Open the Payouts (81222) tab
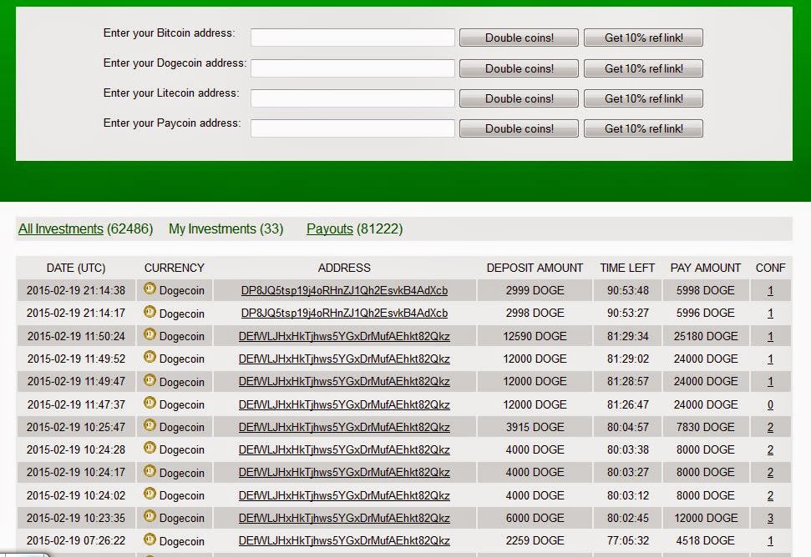 [x=355, y=228]
